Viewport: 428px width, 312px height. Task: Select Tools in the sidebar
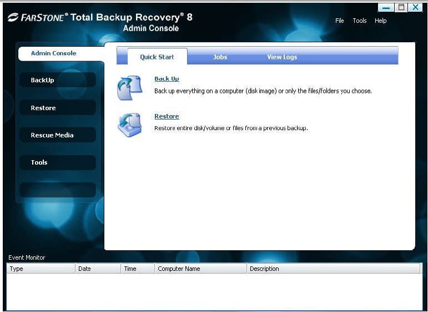(x=58, y=162)
